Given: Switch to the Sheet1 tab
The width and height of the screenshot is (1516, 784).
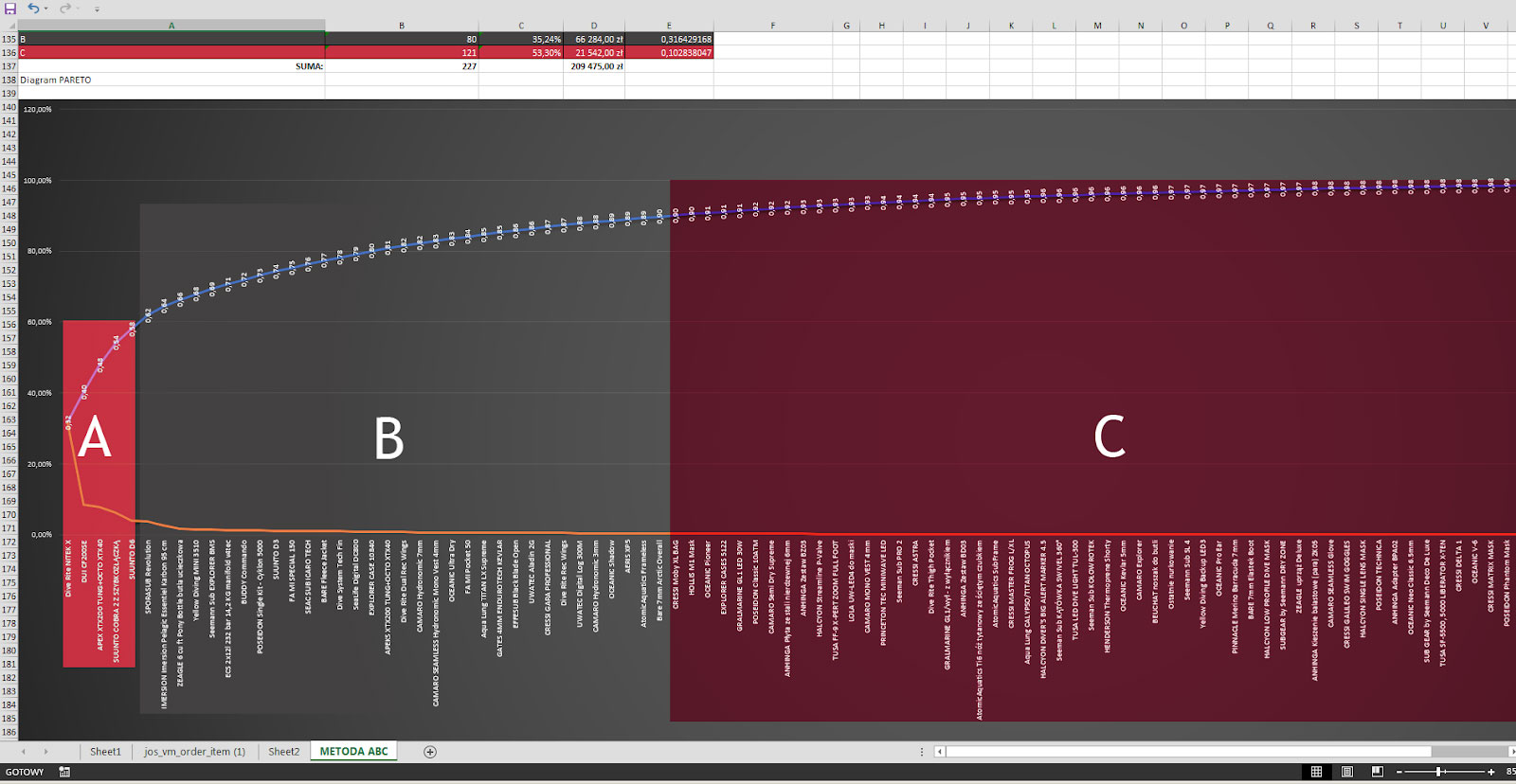Looking at the screenshot, I should point(105,752).
